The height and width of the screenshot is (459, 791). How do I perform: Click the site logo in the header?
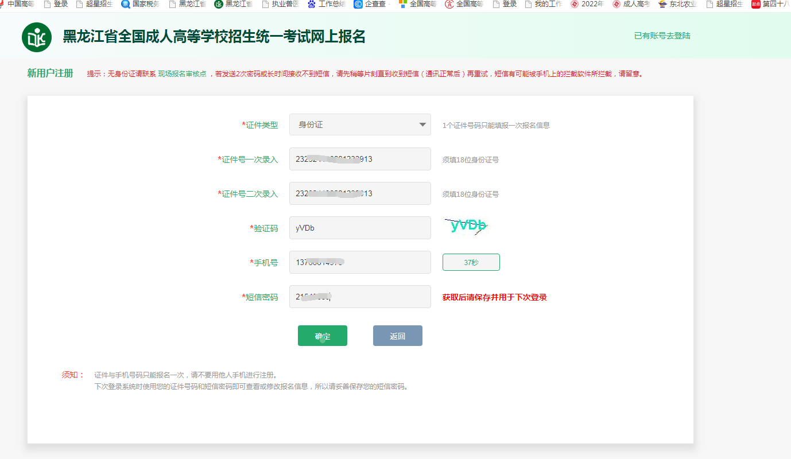pyautogui.click(x=37, y=37)
